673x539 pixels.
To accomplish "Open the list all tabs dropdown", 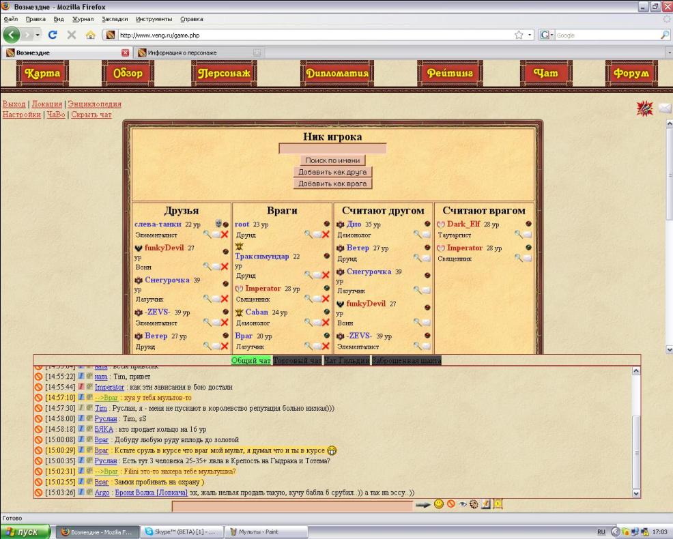I will (669, 53).
